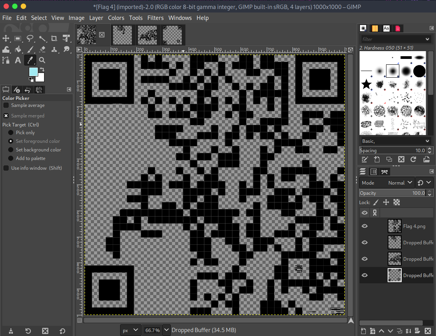Lower the selected layer
The image size is (436, 336).
[390, 331]
